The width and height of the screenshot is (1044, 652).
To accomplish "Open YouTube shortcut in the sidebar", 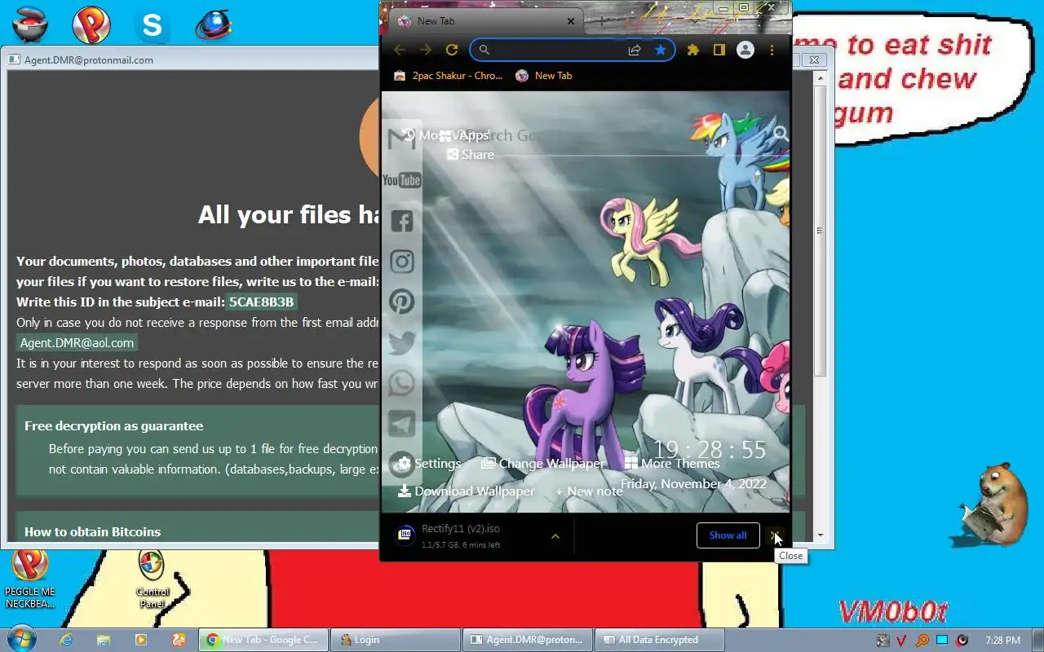I will coord(402,180).
